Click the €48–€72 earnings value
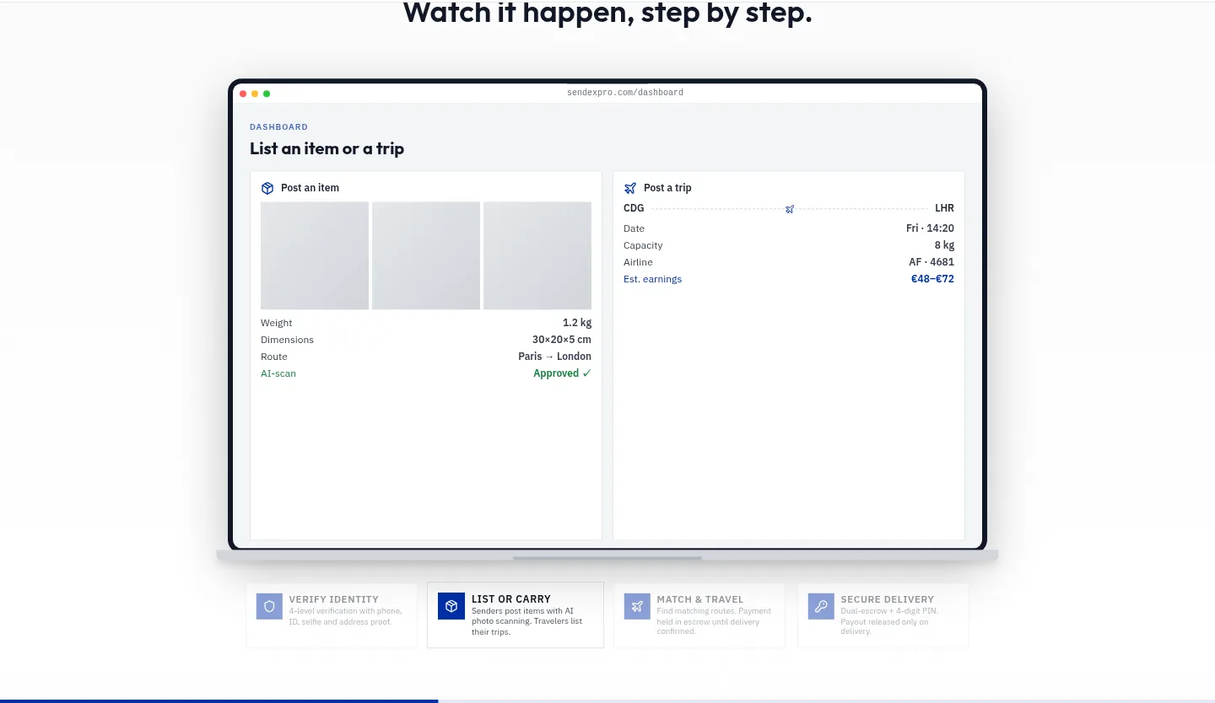Image resolution: width=1215 pixels, height=703 pixels. [932, 279]
